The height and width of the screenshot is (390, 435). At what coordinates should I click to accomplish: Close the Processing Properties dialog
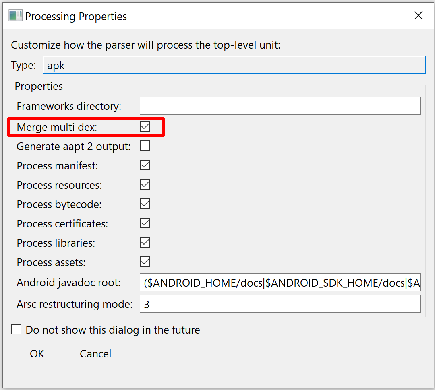click(418, 16)
